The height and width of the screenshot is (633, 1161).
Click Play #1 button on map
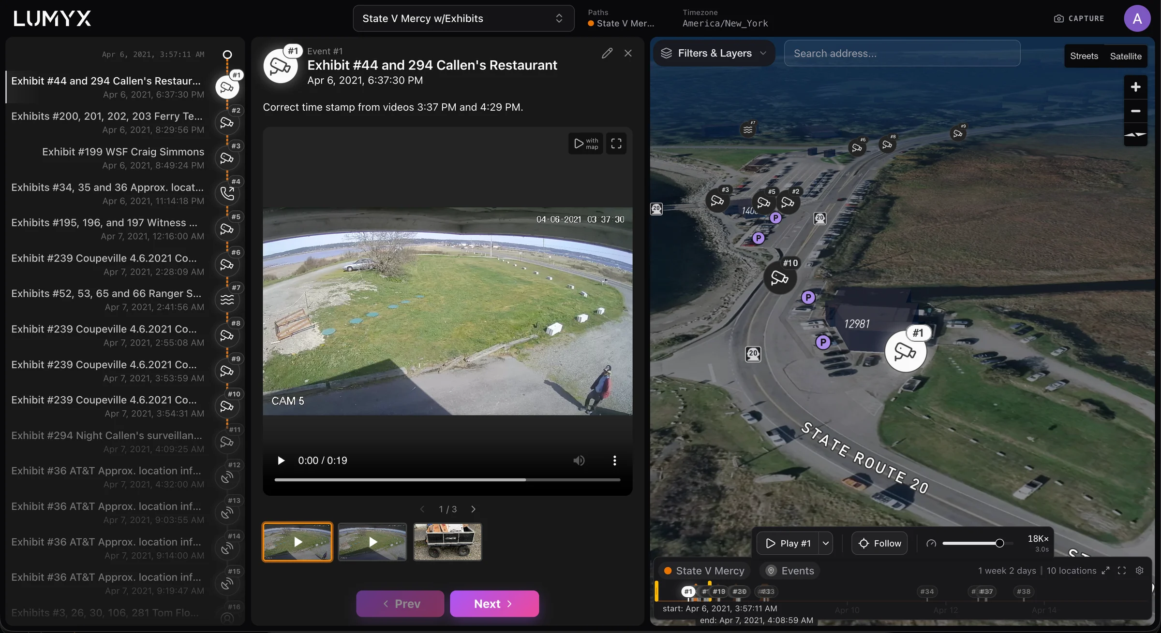(x=788, y=543)
